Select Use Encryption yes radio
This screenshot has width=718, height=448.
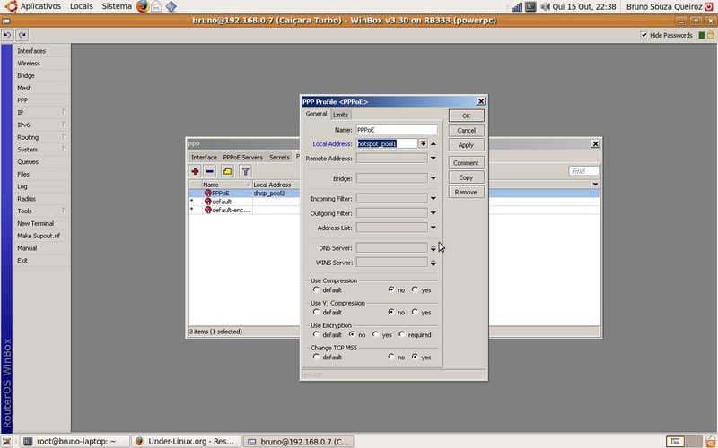click(375, 334)
